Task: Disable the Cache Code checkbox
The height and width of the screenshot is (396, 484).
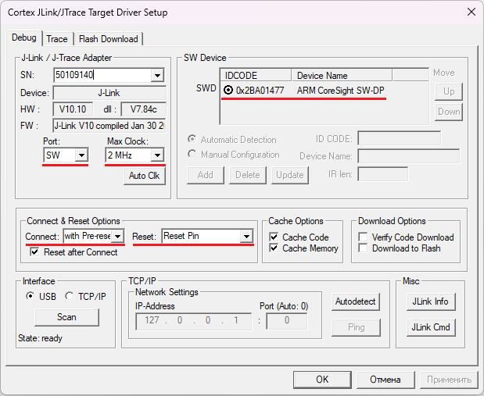Action: point(274,237)
